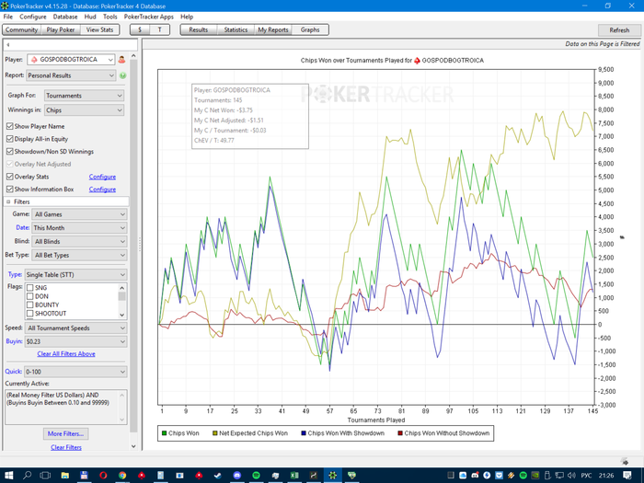Screen dimensions: 644x483
Task: Open Google Chrome from the taskbar
Action: [122, 476]
